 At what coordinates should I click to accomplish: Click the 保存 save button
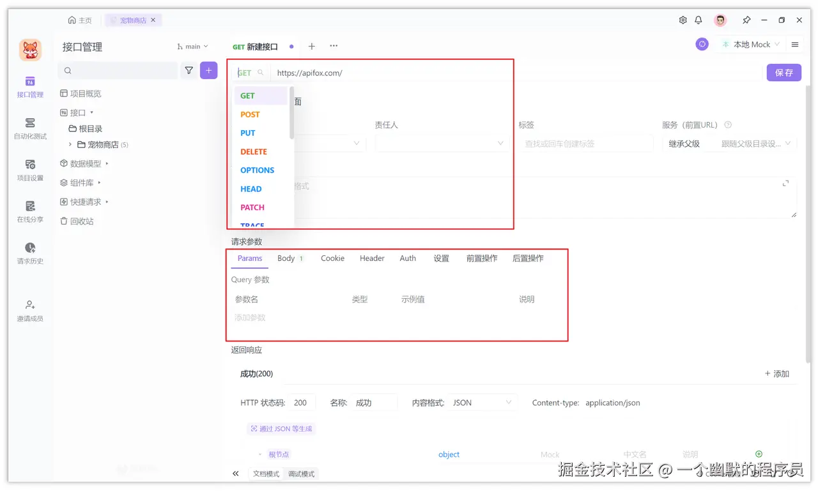784,72
